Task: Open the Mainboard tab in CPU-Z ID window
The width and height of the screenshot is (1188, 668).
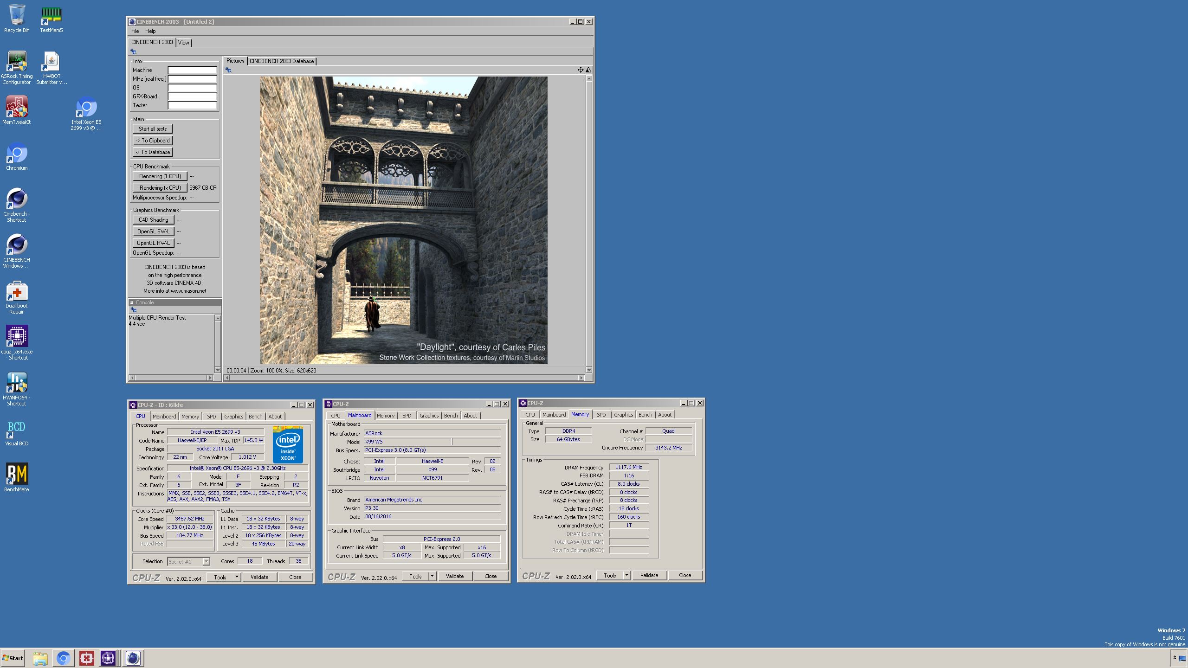Action: [x=164, y=417]
